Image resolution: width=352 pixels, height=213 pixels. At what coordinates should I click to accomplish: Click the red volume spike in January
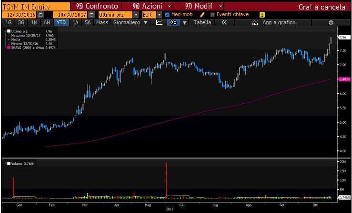point(13,187)
